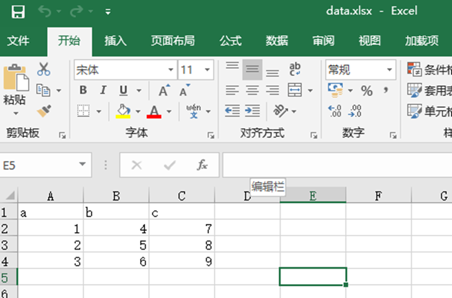Apply comma style

point(386,90)
